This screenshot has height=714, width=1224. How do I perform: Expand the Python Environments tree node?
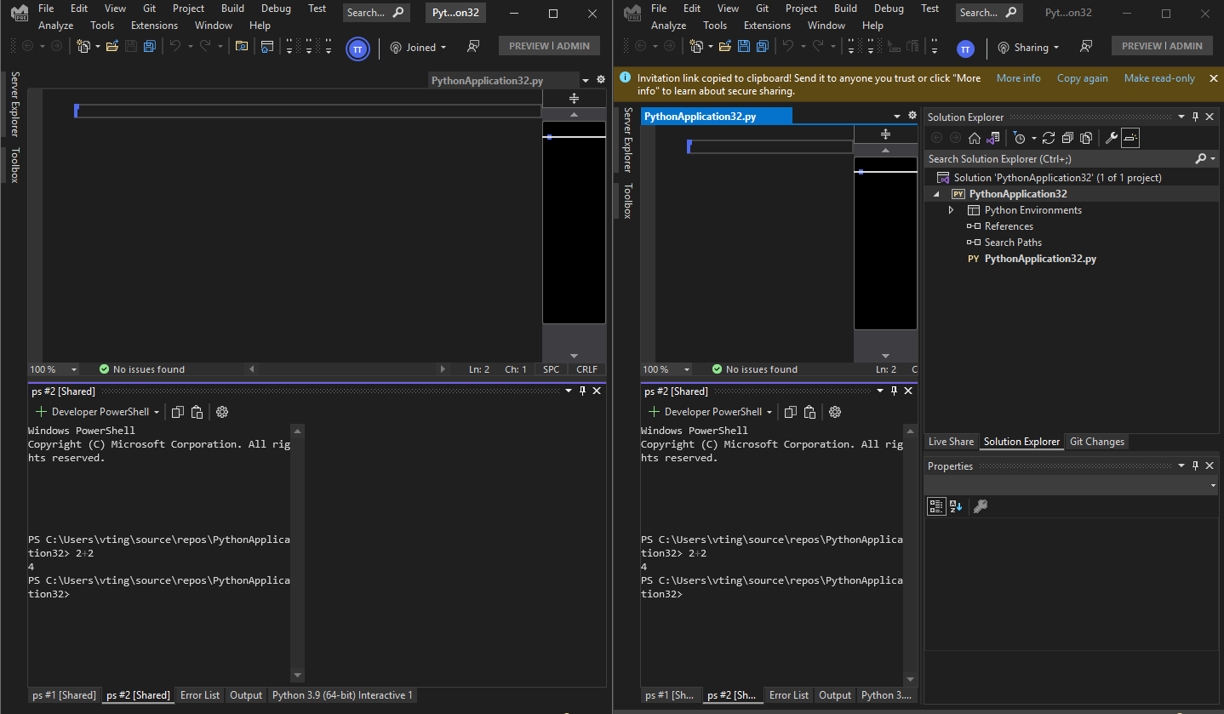coord(952,209)
